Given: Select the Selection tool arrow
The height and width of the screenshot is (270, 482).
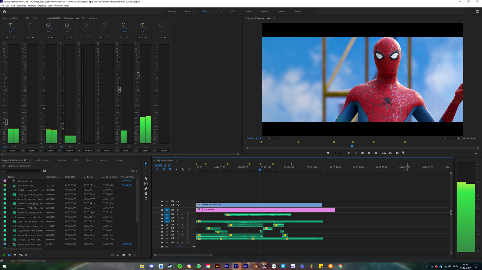Looking at the screenshot, I should [x=146, y=163].
